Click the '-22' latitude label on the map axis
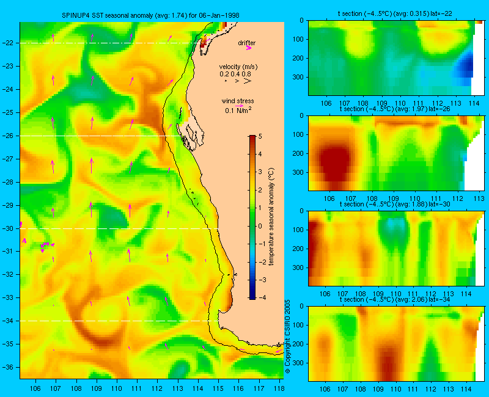 tap(9, 43)
